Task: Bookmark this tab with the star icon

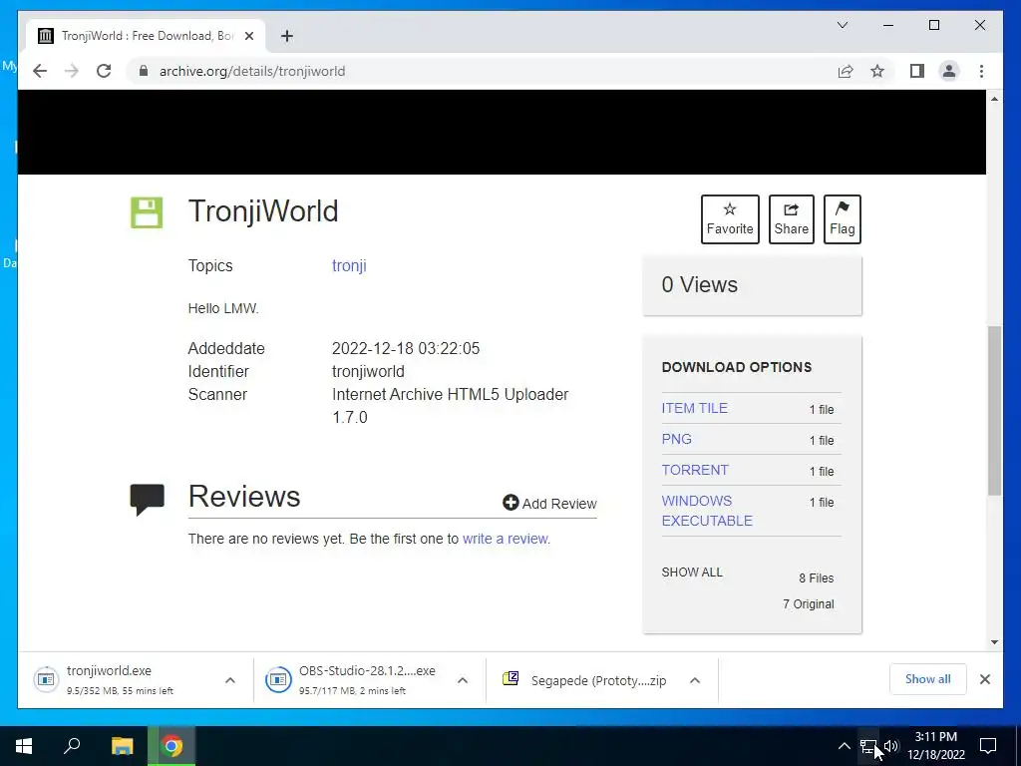Action: (877, 71)
